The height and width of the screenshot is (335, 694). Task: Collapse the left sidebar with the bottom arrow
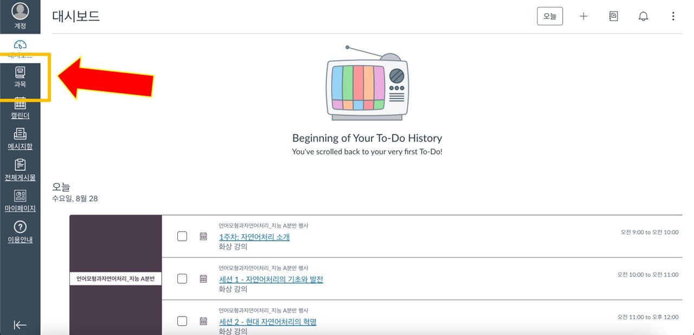pyautogui.click(x=20, y=325)
